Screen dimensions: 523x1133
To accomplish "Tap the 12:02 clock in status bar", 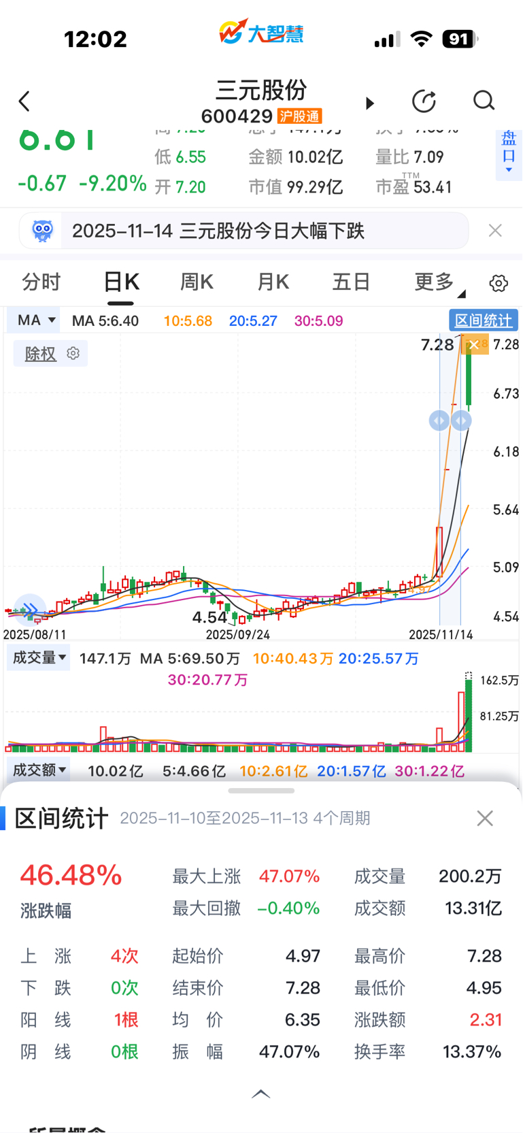I will click(x=96, y=39).
